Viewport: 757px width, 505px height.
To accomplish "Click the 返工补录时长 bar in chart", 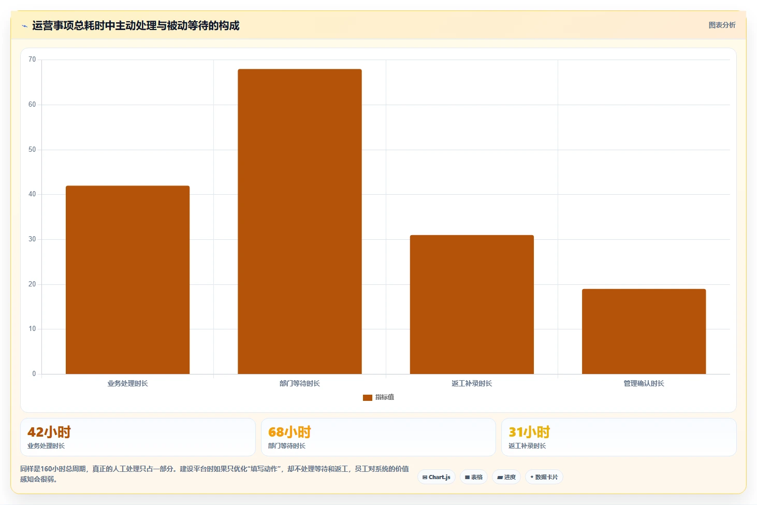I will click(472, 305).
